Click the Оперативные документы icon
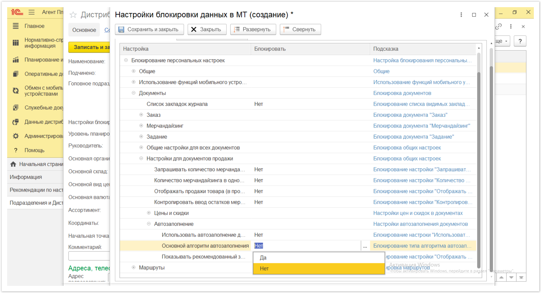The height and width of the screenshot is (293, 541). pyautogui.click(x=16, y=74)
